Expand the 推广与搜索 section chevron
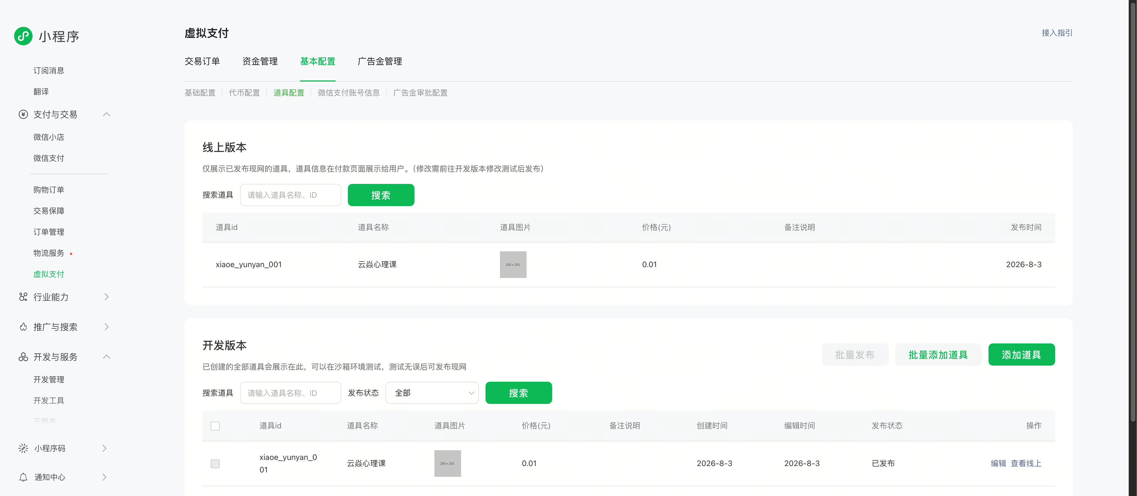Image resolution: width=1137 pixels, height=496 pixels. point(106,327)
